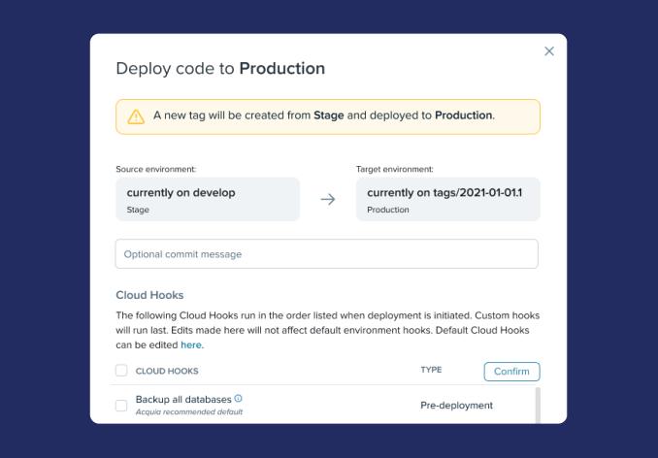The width and height of the screenshot is (658, 458).
Task: Close the Deploy code dialog
Action: tap(549, 51)
